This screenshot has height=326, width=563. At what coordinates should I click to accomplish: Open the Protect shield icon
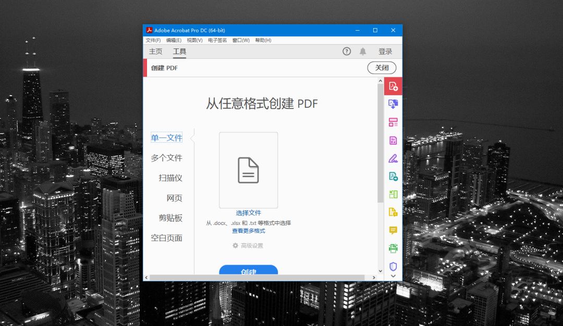(393, 267)
